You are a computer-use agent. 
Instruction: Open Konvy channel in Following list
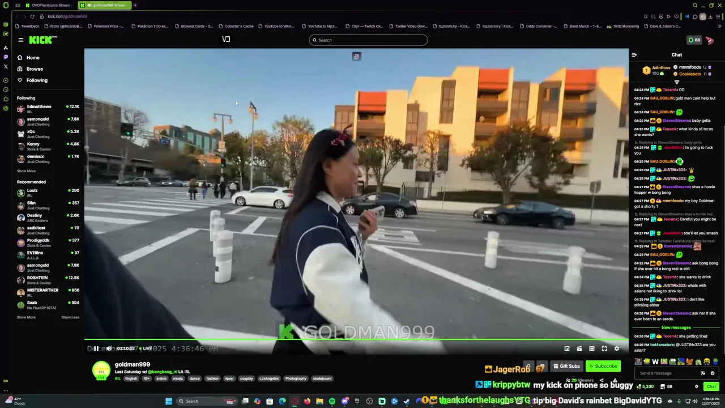click(48, 146)
